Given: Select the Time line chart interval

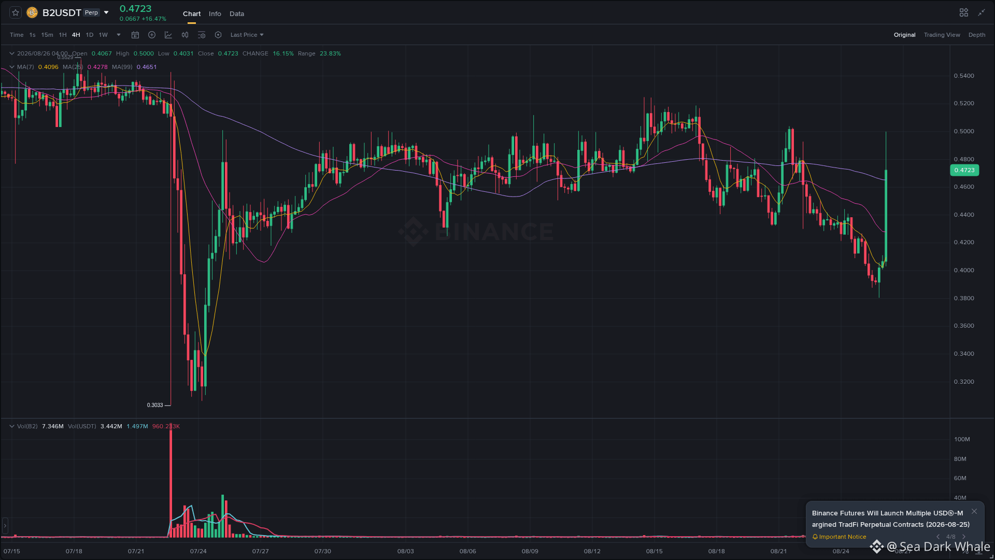Looking at the screenshot, I should tap(17, 35).
